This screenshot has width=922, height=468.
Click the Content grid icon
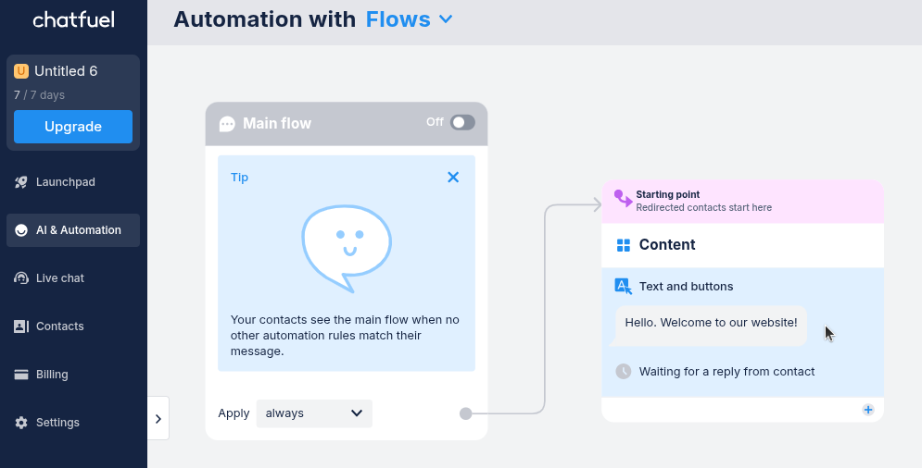pos(624,245)
